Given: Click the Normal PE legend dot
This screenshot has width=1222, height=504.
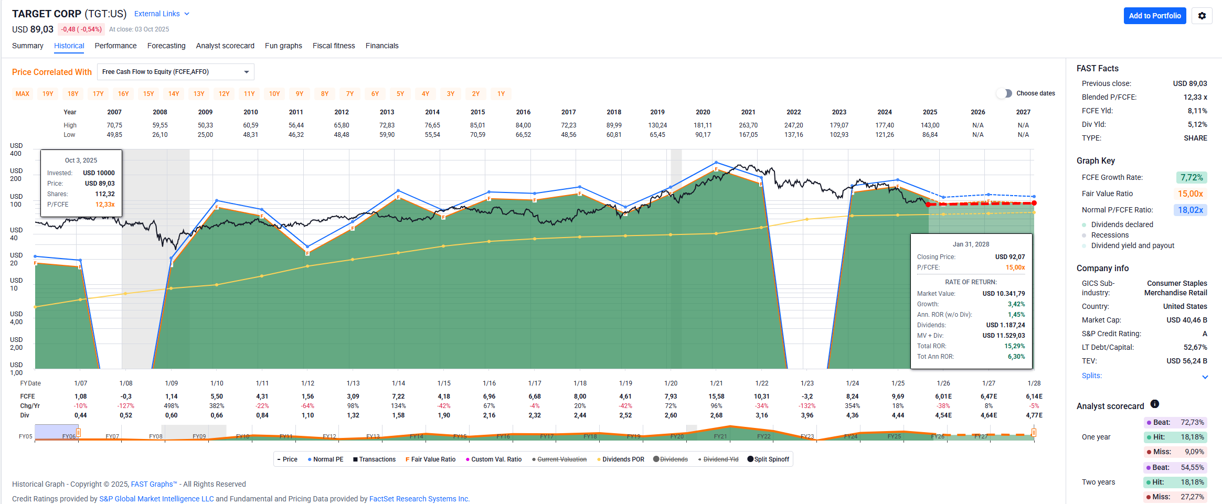Looking at the screenshot, I should [310, 459].
